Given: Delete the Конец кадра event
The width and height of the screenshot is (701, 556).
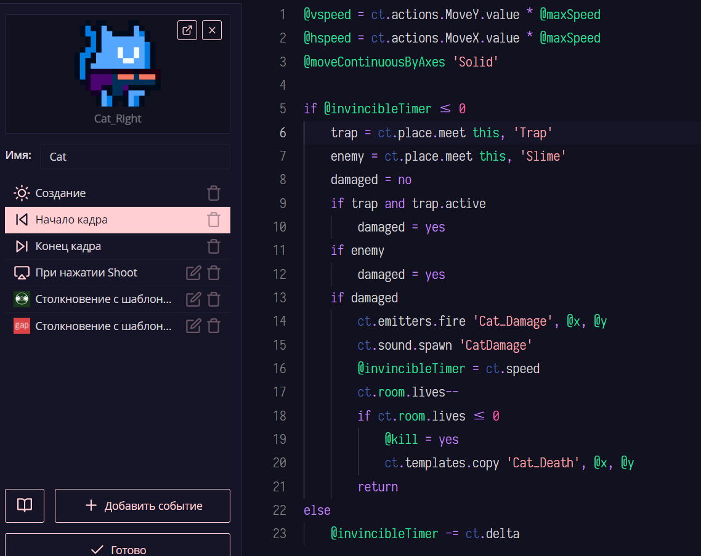Looking at the screenshot, I should 214,246.
